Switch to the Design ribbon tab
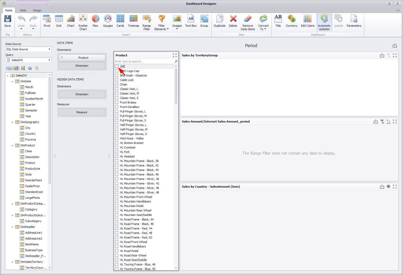This screenshot has width=403, height=275. [x=37, y=10]
